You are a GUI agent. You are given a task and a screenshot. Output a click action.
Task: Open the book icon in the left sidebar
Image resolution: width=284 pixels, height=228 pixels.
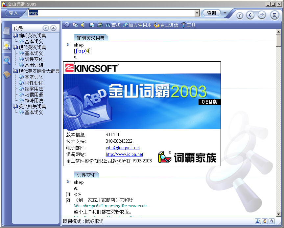click(x=6, y=74)
